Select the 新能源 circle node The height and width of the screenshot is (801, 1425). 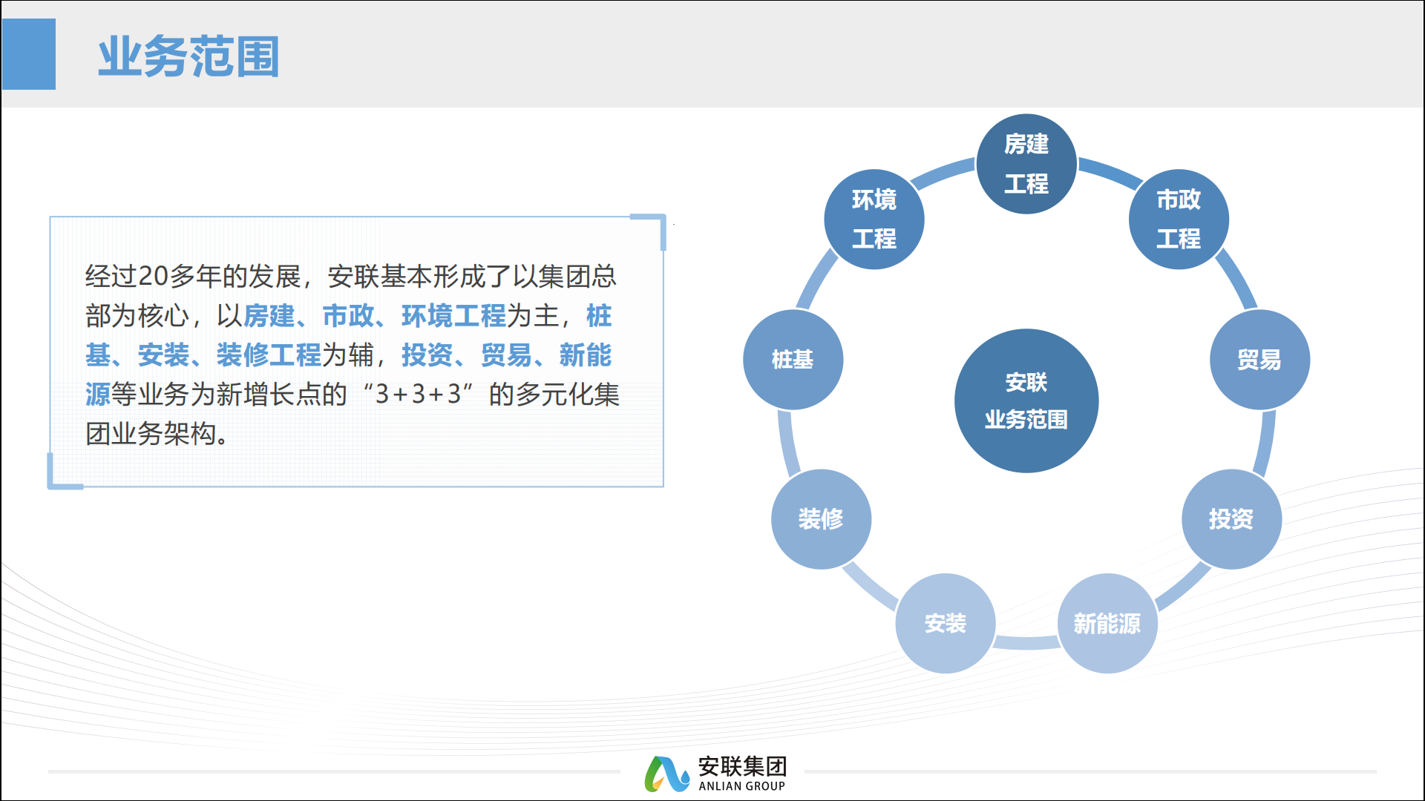(1107, 623)
